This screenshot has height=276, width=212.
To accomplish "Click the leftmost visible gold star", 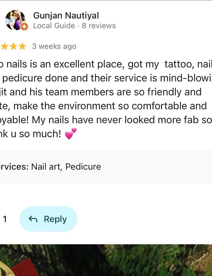I will pos(5,46).
